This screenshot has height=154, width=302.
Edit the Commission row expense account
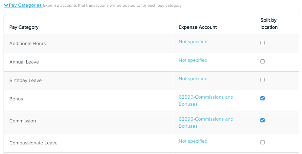[x=206, y=122]
